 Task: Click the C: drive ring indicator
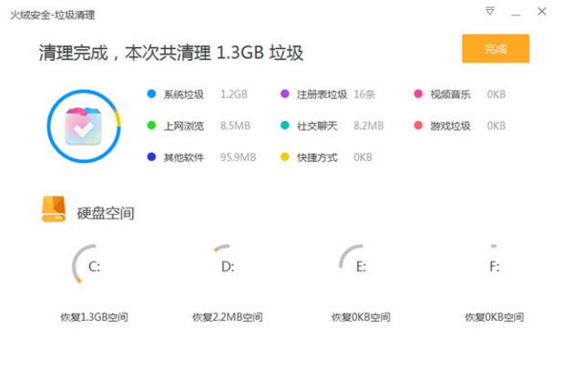click(x=90, y=266)
